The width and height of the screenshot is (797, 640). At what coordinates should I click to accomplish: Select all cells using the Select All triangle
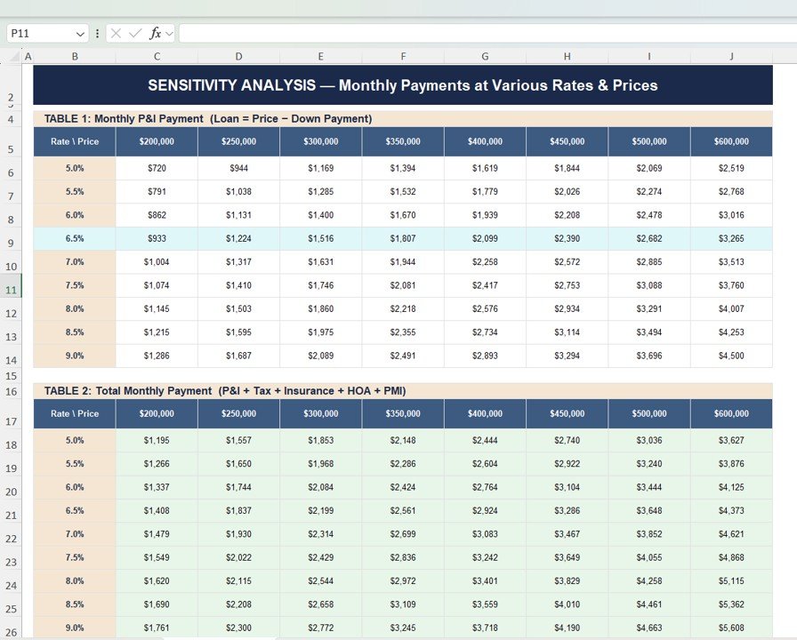point(14,56)
